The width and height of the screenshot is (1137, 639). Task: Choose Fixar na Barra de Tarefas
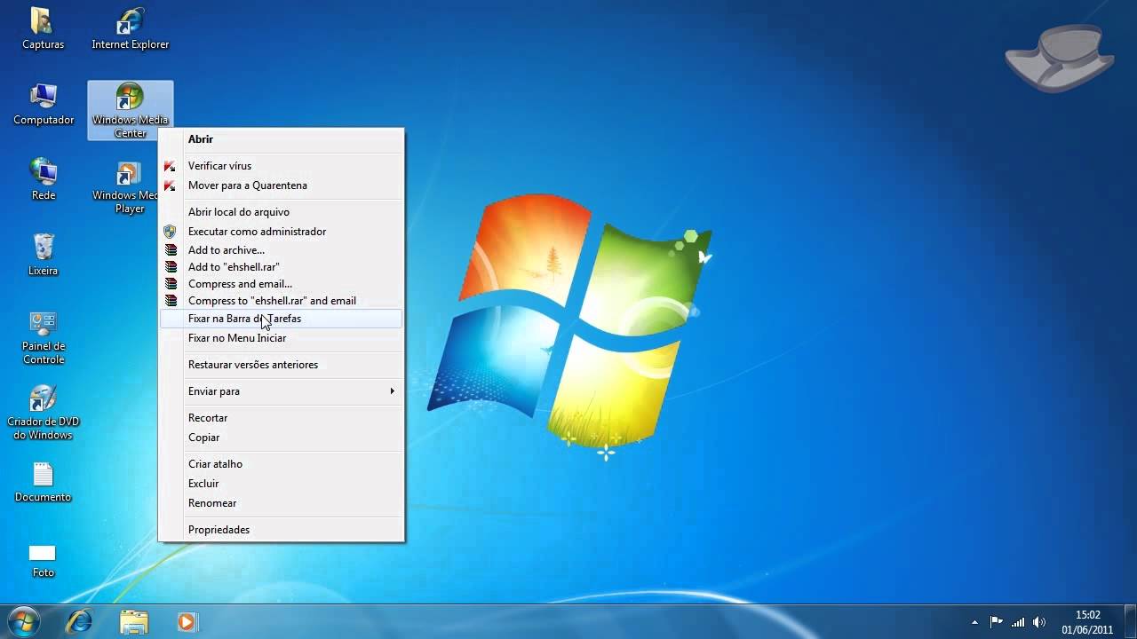(x=281, y=319)
